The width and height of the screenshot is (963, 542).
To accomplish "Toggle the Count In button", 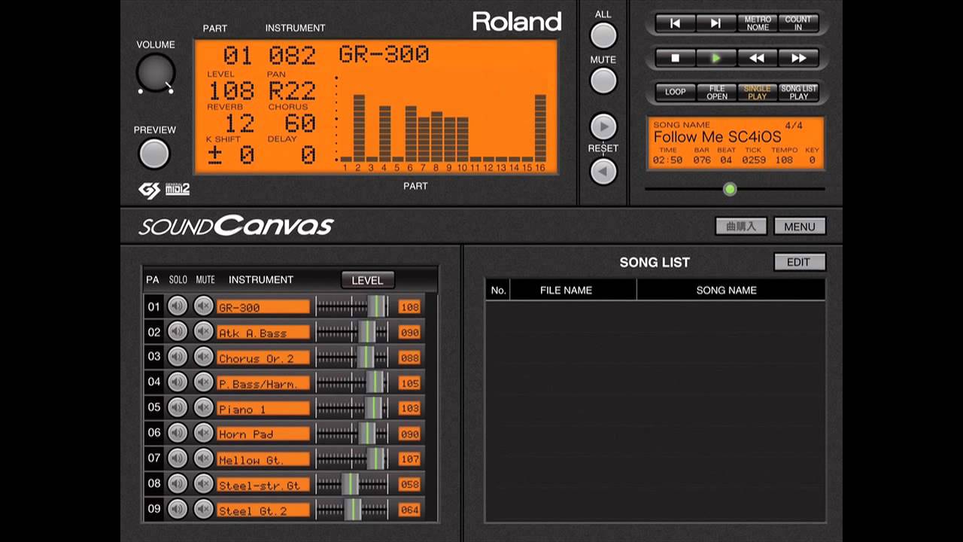I will coord(798,23).
